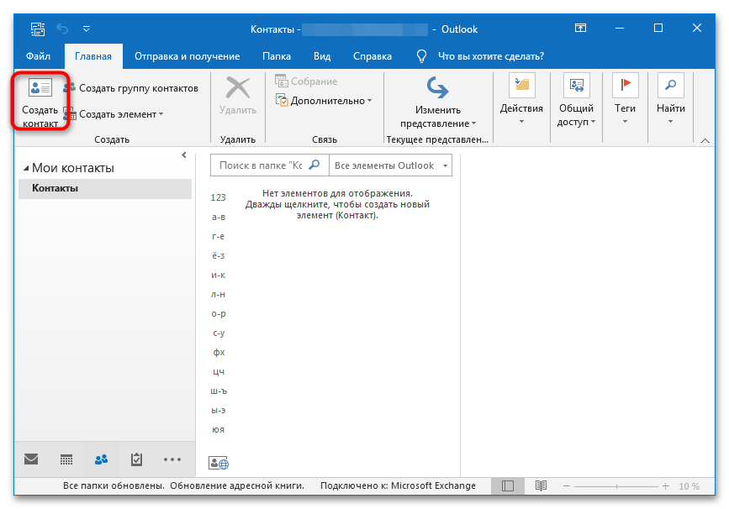Image resolution: width=729 pixels, height=509 pixels.
Task: Jump to the с-у index section
Action: pos(219,333)
